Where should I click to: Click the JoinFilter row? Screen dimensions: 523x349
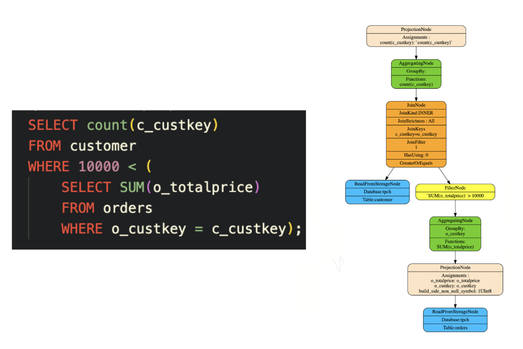tap(416, 145)
